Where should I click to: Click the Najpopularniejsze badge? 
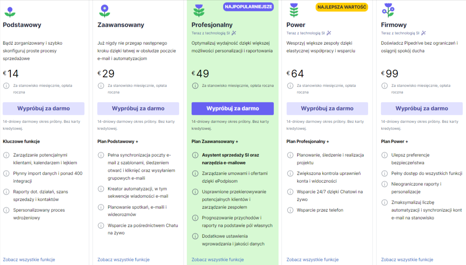point(249,7)
